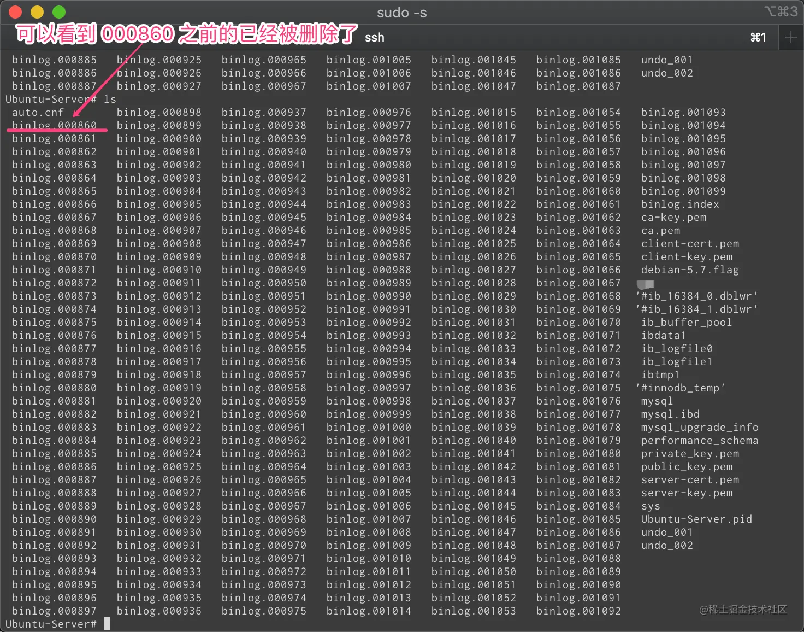804x632 pixels.
Task: Click the performance_schema directory name
Action: pos(700,440)
